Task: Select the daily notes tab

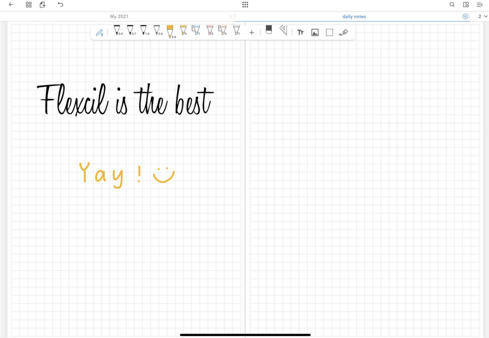Action: (x=354, y=16)
